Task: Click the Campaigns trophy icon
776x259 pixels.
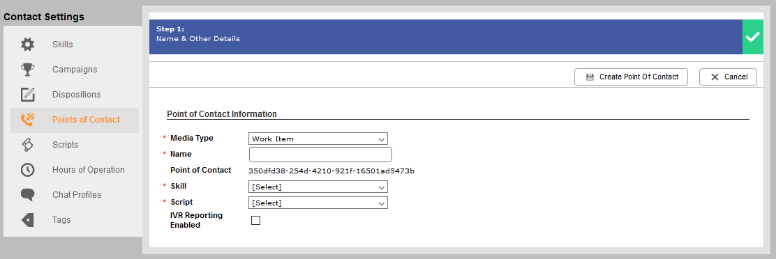Action: pyautogui.click(x=28, y=70)
